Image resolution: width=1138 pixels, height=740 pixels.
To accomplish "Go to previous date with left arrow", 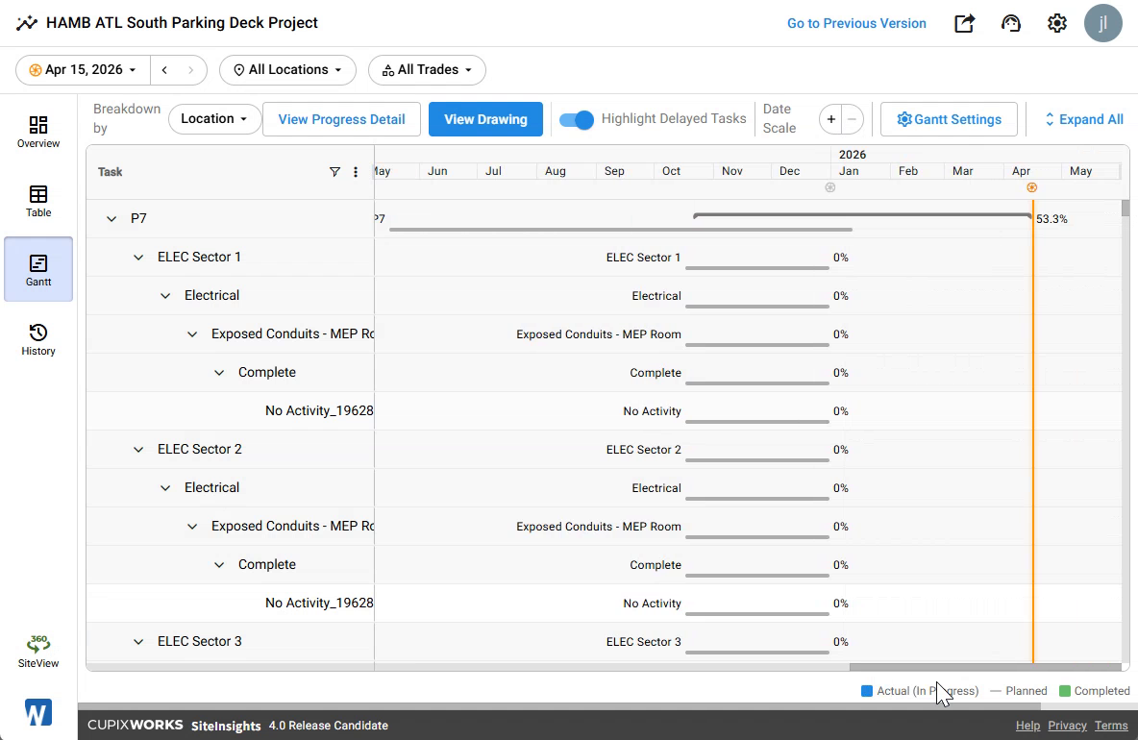I will coord(164,69).
